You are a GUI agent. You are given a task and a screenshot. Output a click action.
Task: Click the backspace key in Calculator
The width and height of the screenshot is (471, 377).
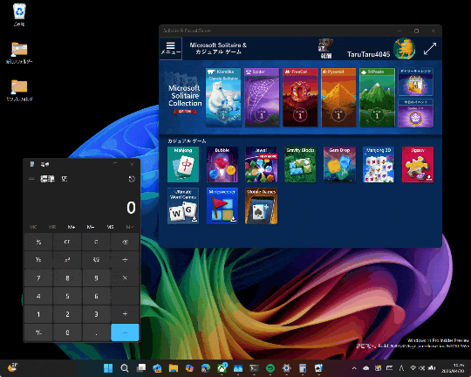125,242
